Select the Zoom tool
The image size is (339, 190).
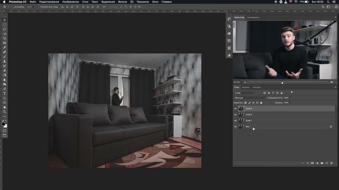4,112
